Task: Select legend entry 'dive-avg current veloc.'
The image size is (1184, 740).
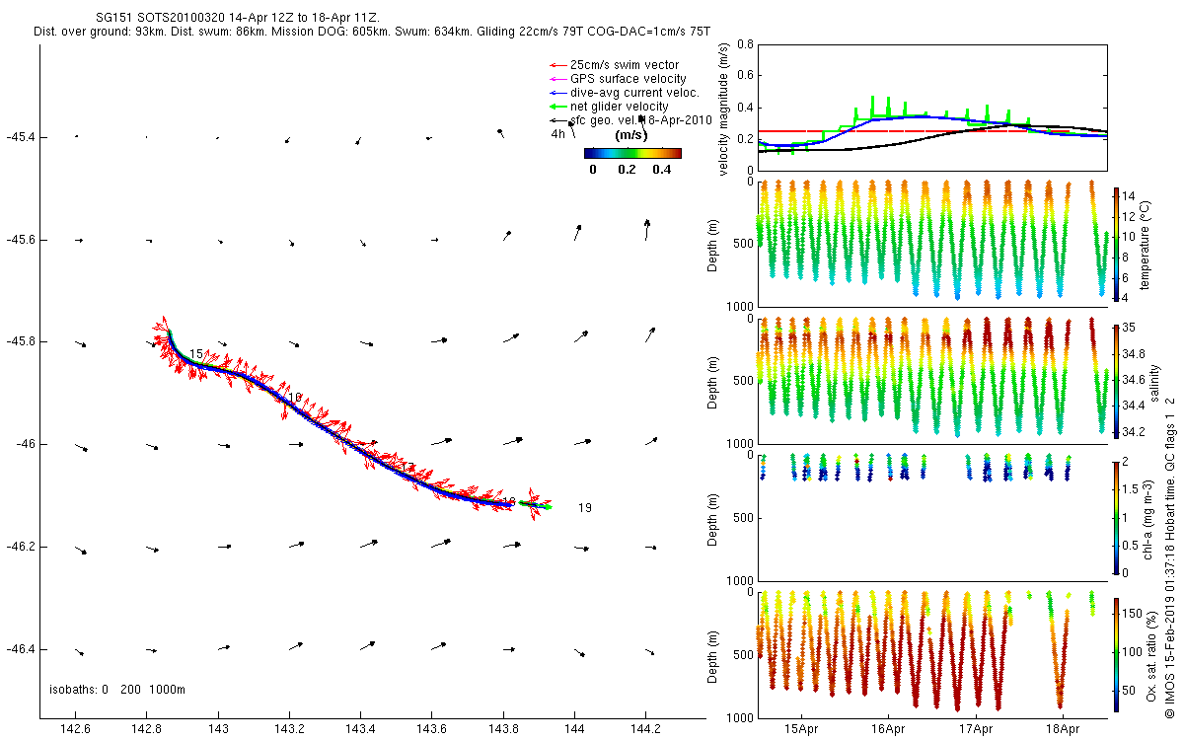Action: coord(634,93)
